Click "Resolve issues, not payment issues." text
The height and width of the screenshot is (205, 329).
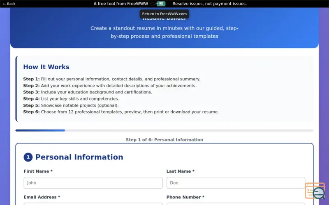point(210,4)
